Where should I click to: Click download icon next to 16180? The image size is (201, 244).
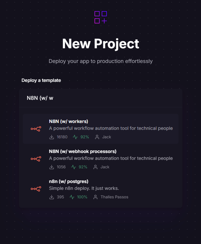(52, 137)
